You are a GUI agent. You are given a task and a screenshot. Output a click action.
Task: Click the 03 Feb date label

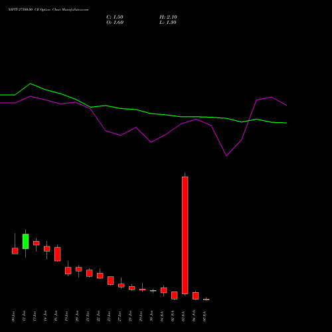tap(184, 316)
